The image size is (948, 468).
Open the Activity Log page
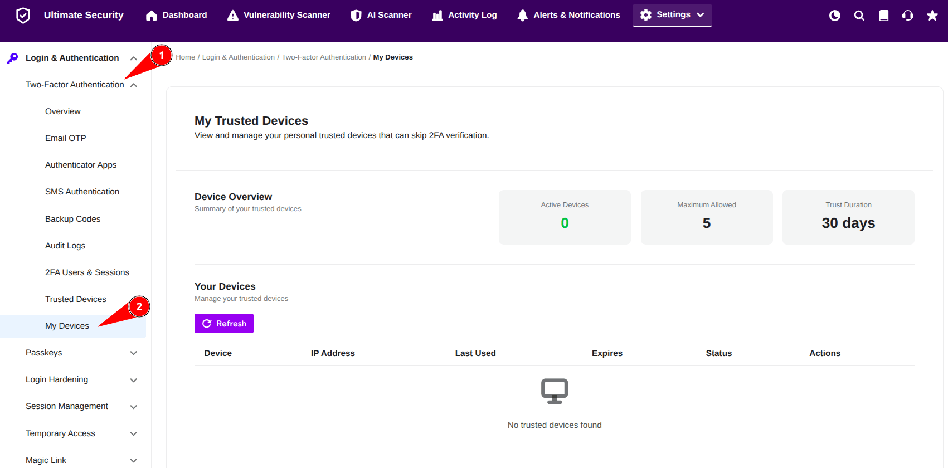point(464,15)
